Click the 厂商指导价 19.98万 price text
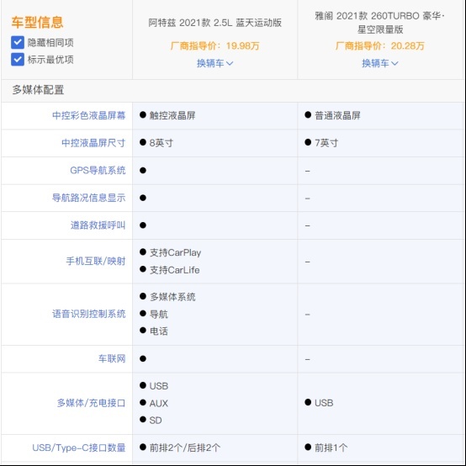Viewport: 466px width, 466px height. pos(214,45)
